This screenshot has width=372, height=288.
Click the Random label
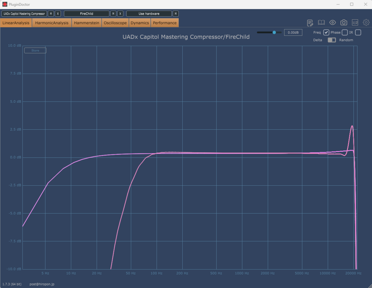click(346, 40)
